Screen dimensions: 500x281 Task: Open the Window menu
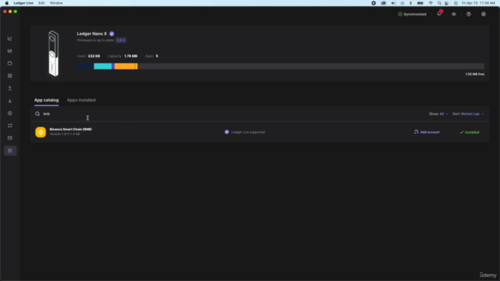(x=56, y=3)
